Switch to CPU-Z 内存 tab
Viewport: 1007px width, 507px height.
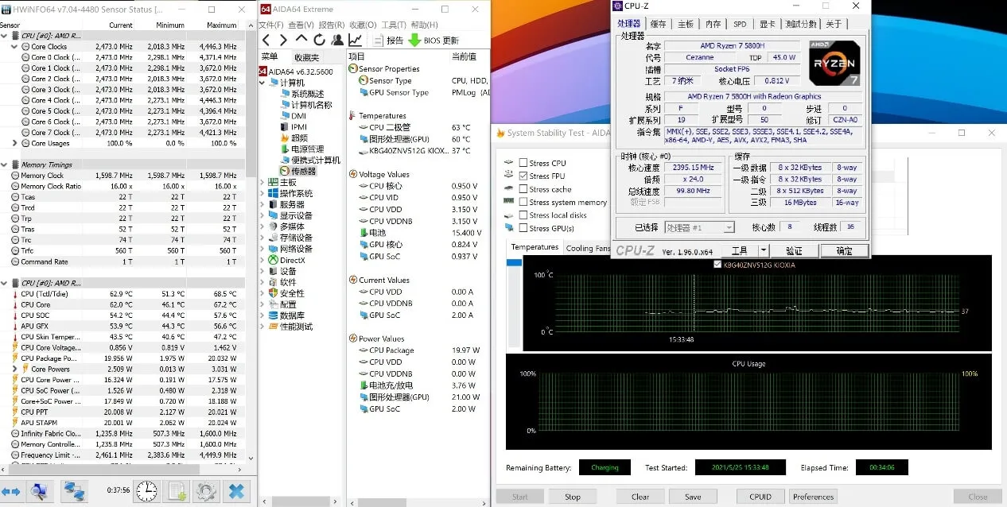click(713, 25)
